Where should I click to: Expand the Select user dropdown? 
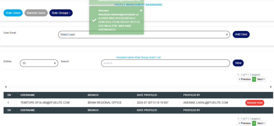point(144,35)
